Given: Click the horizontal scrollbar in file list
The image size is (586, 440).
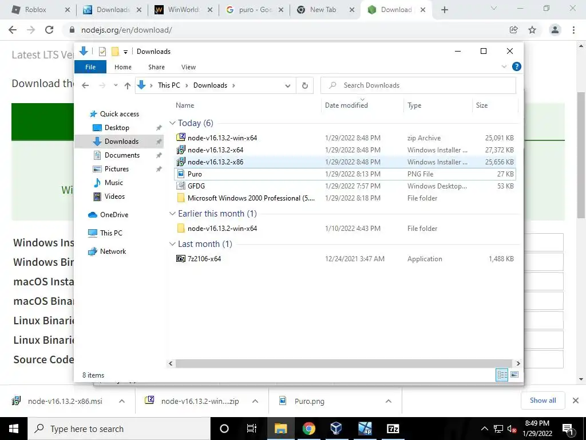Looking at the screenshot, I should [343, 363].
